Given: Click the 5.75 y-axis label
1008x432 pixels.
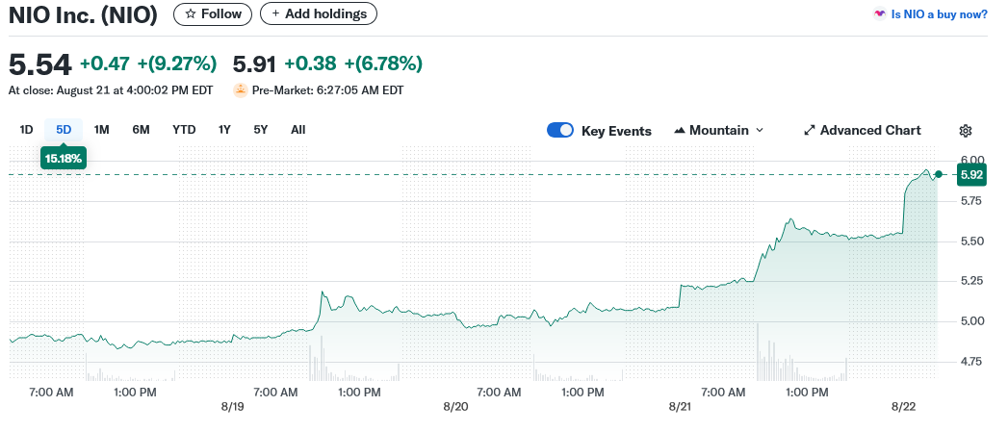Looking at the screenshot, I should (x=972, y=201).
